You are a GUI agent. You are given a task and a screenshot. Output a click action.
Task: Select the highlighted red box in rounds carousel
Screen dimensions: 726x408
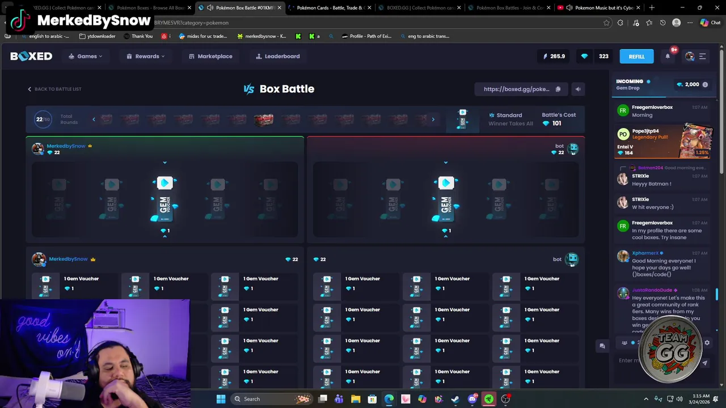pos(263,119)
